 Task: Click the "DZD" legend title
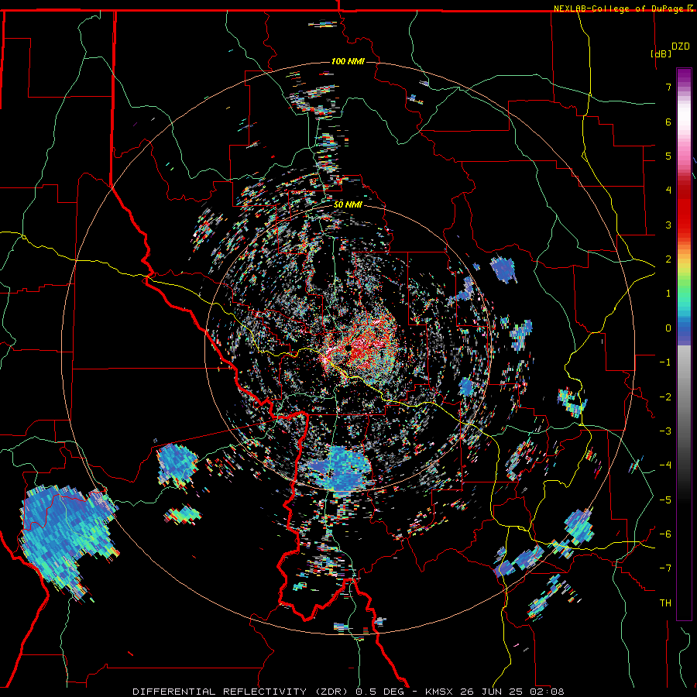[680, 46]
